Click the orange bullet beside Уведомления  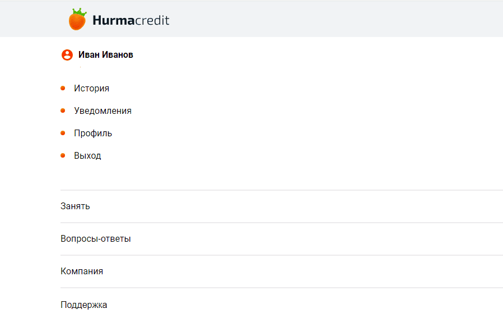[63, 110]
